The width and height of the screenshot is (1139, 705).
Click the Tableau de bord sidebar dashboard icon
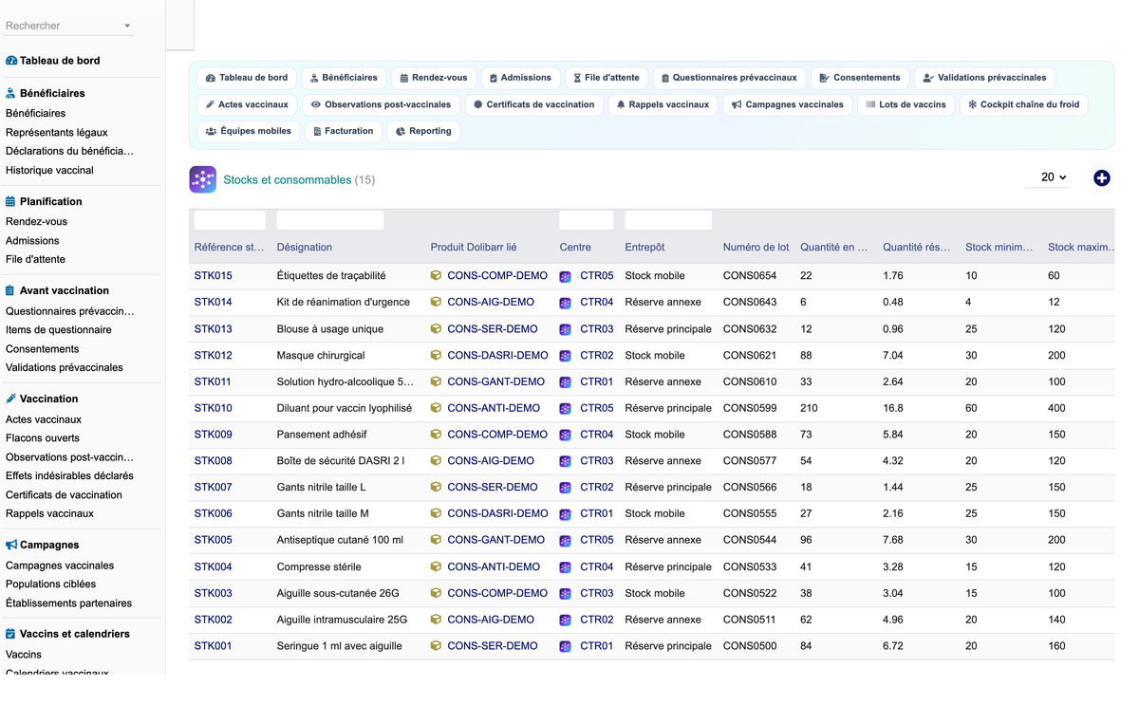tap(11, 60)
